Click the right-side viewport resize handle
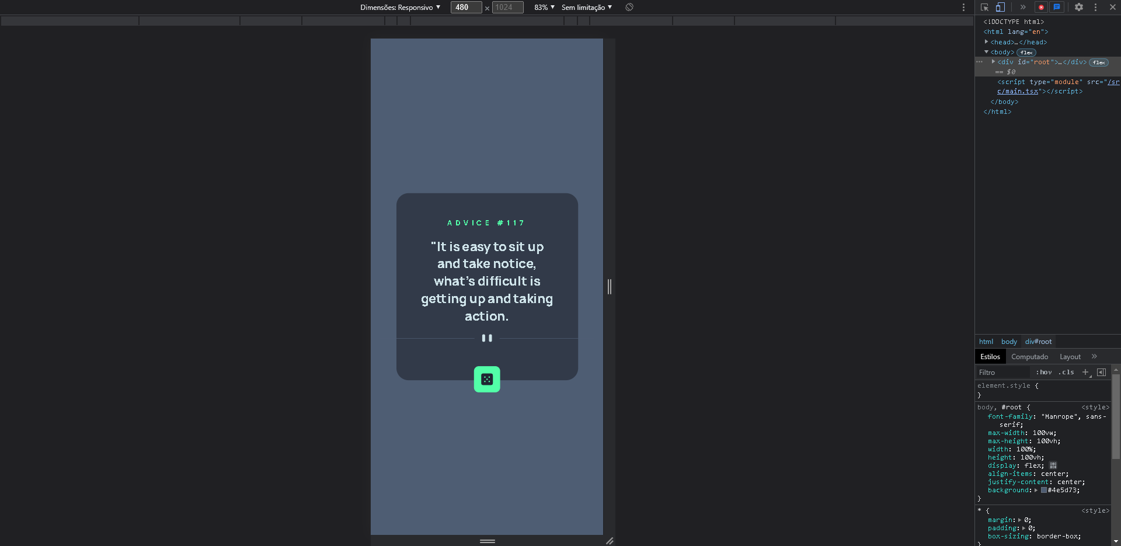The height and width of the screenshot is (546, 1121). 610,287
